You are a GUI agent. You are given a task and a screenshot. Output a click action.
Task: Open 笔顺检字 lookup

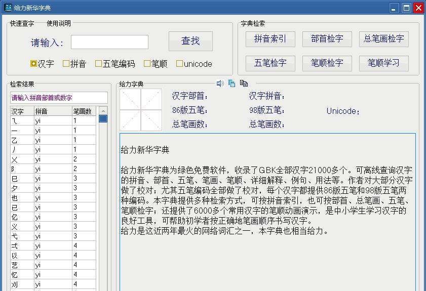327,63
